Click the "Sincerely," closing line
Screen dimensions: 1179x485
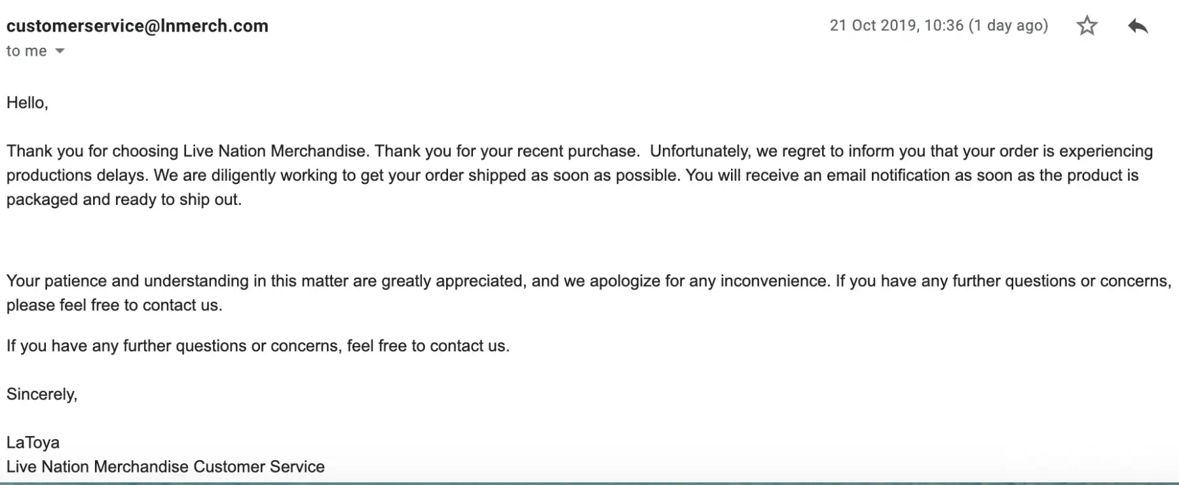pyautogui.click(x=42, y=395)
